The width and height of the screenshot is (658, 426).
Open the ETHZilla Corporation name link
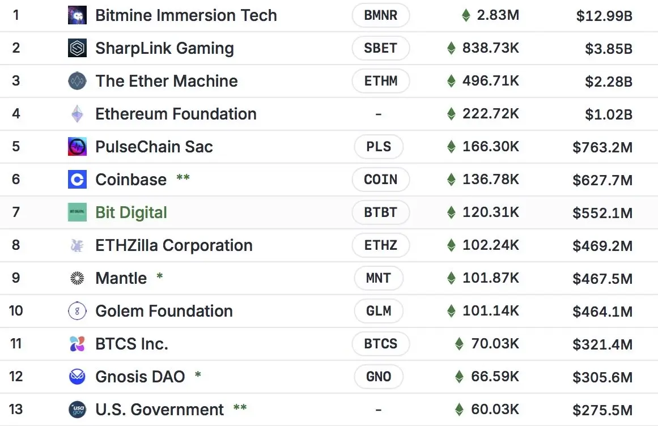point(173,245)
